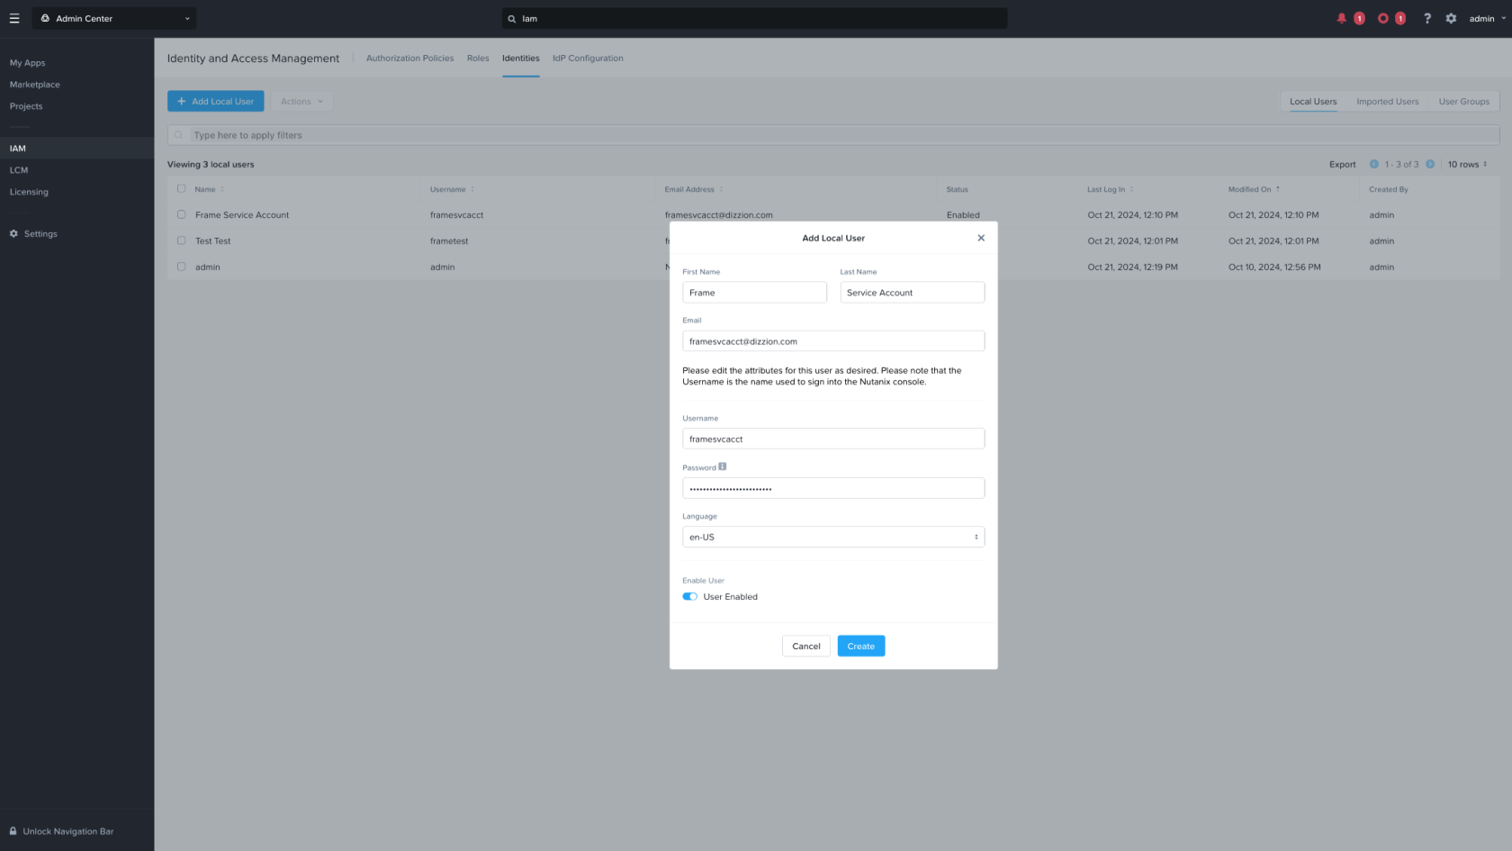The width and height of the screenshot is (1512, 851).
Task: Click the Create button
Action: pos(860,646)
